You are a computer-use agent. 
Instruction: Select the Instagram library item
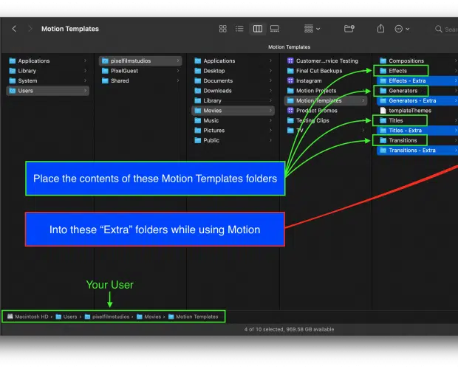point(326,80)
